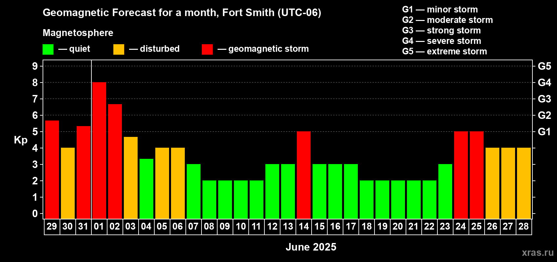The width and height of the screenshot is (557, 262).
Task: Click the 'disturbed' legend label
Action: tap(160, 49)
